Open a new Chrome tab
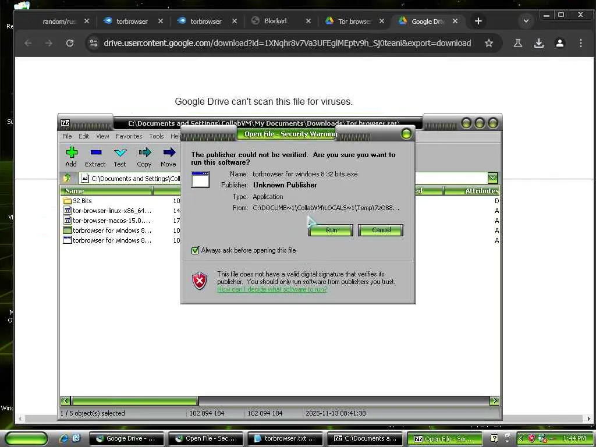 pyautogui.click(x=478, y=22)
